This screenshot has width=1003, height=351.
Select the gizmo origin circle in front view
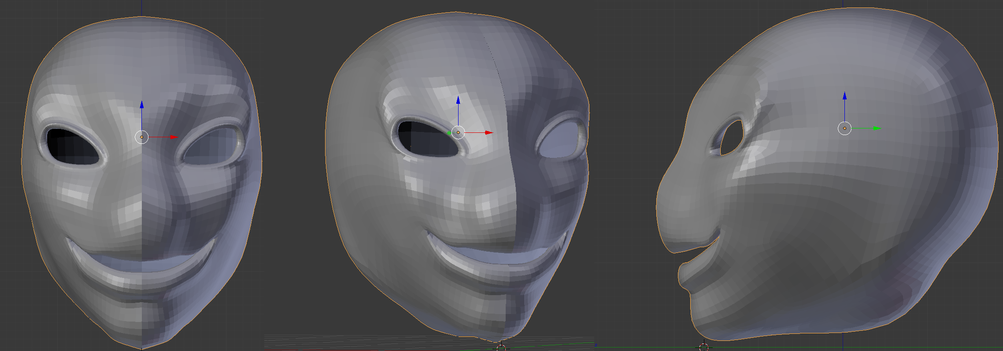[141, 137]
